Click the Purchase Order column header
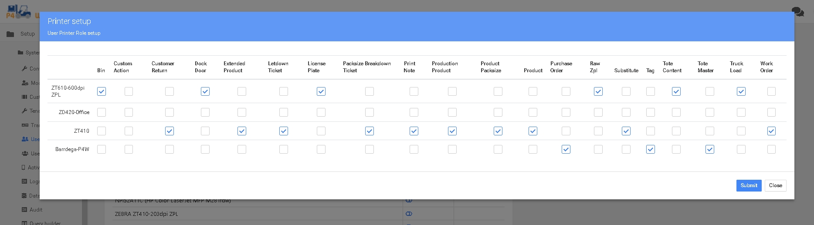Image resolution: width=814 pixels, height=225 pixels. click(561, 67)
